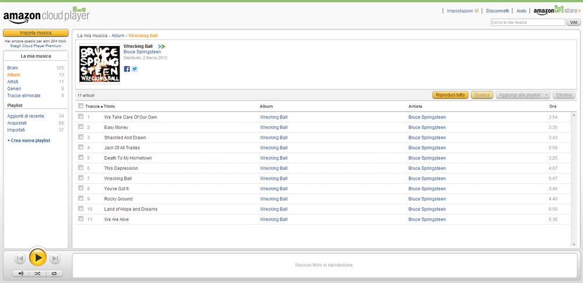This screenshot has width=583, height=283.
Task: Click the Importa musica button
Action: point(36,33)
